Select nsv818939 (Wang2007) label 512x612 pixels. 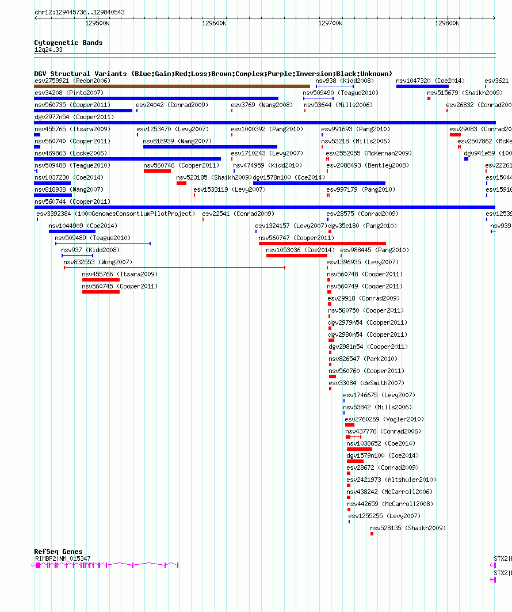point(177,141)
